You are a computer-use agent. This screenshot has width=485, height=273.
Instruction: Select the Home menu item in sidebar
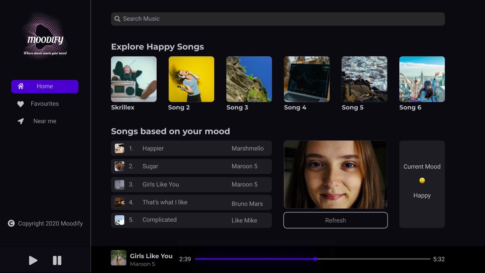pos(45,86)
